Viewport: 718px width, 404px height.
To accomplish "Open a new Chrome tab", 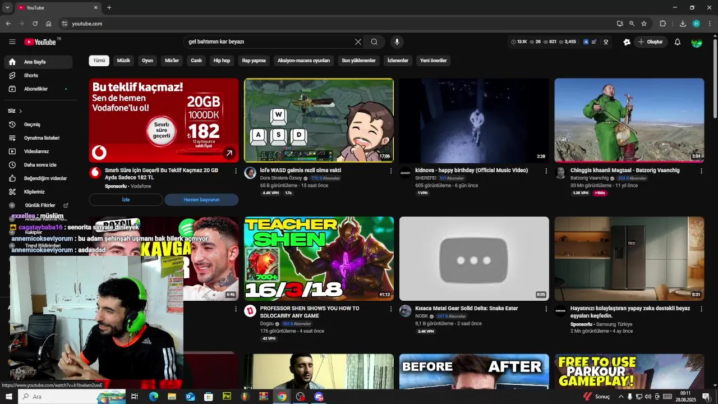I will pyautogui.click(x=109, y=8).
